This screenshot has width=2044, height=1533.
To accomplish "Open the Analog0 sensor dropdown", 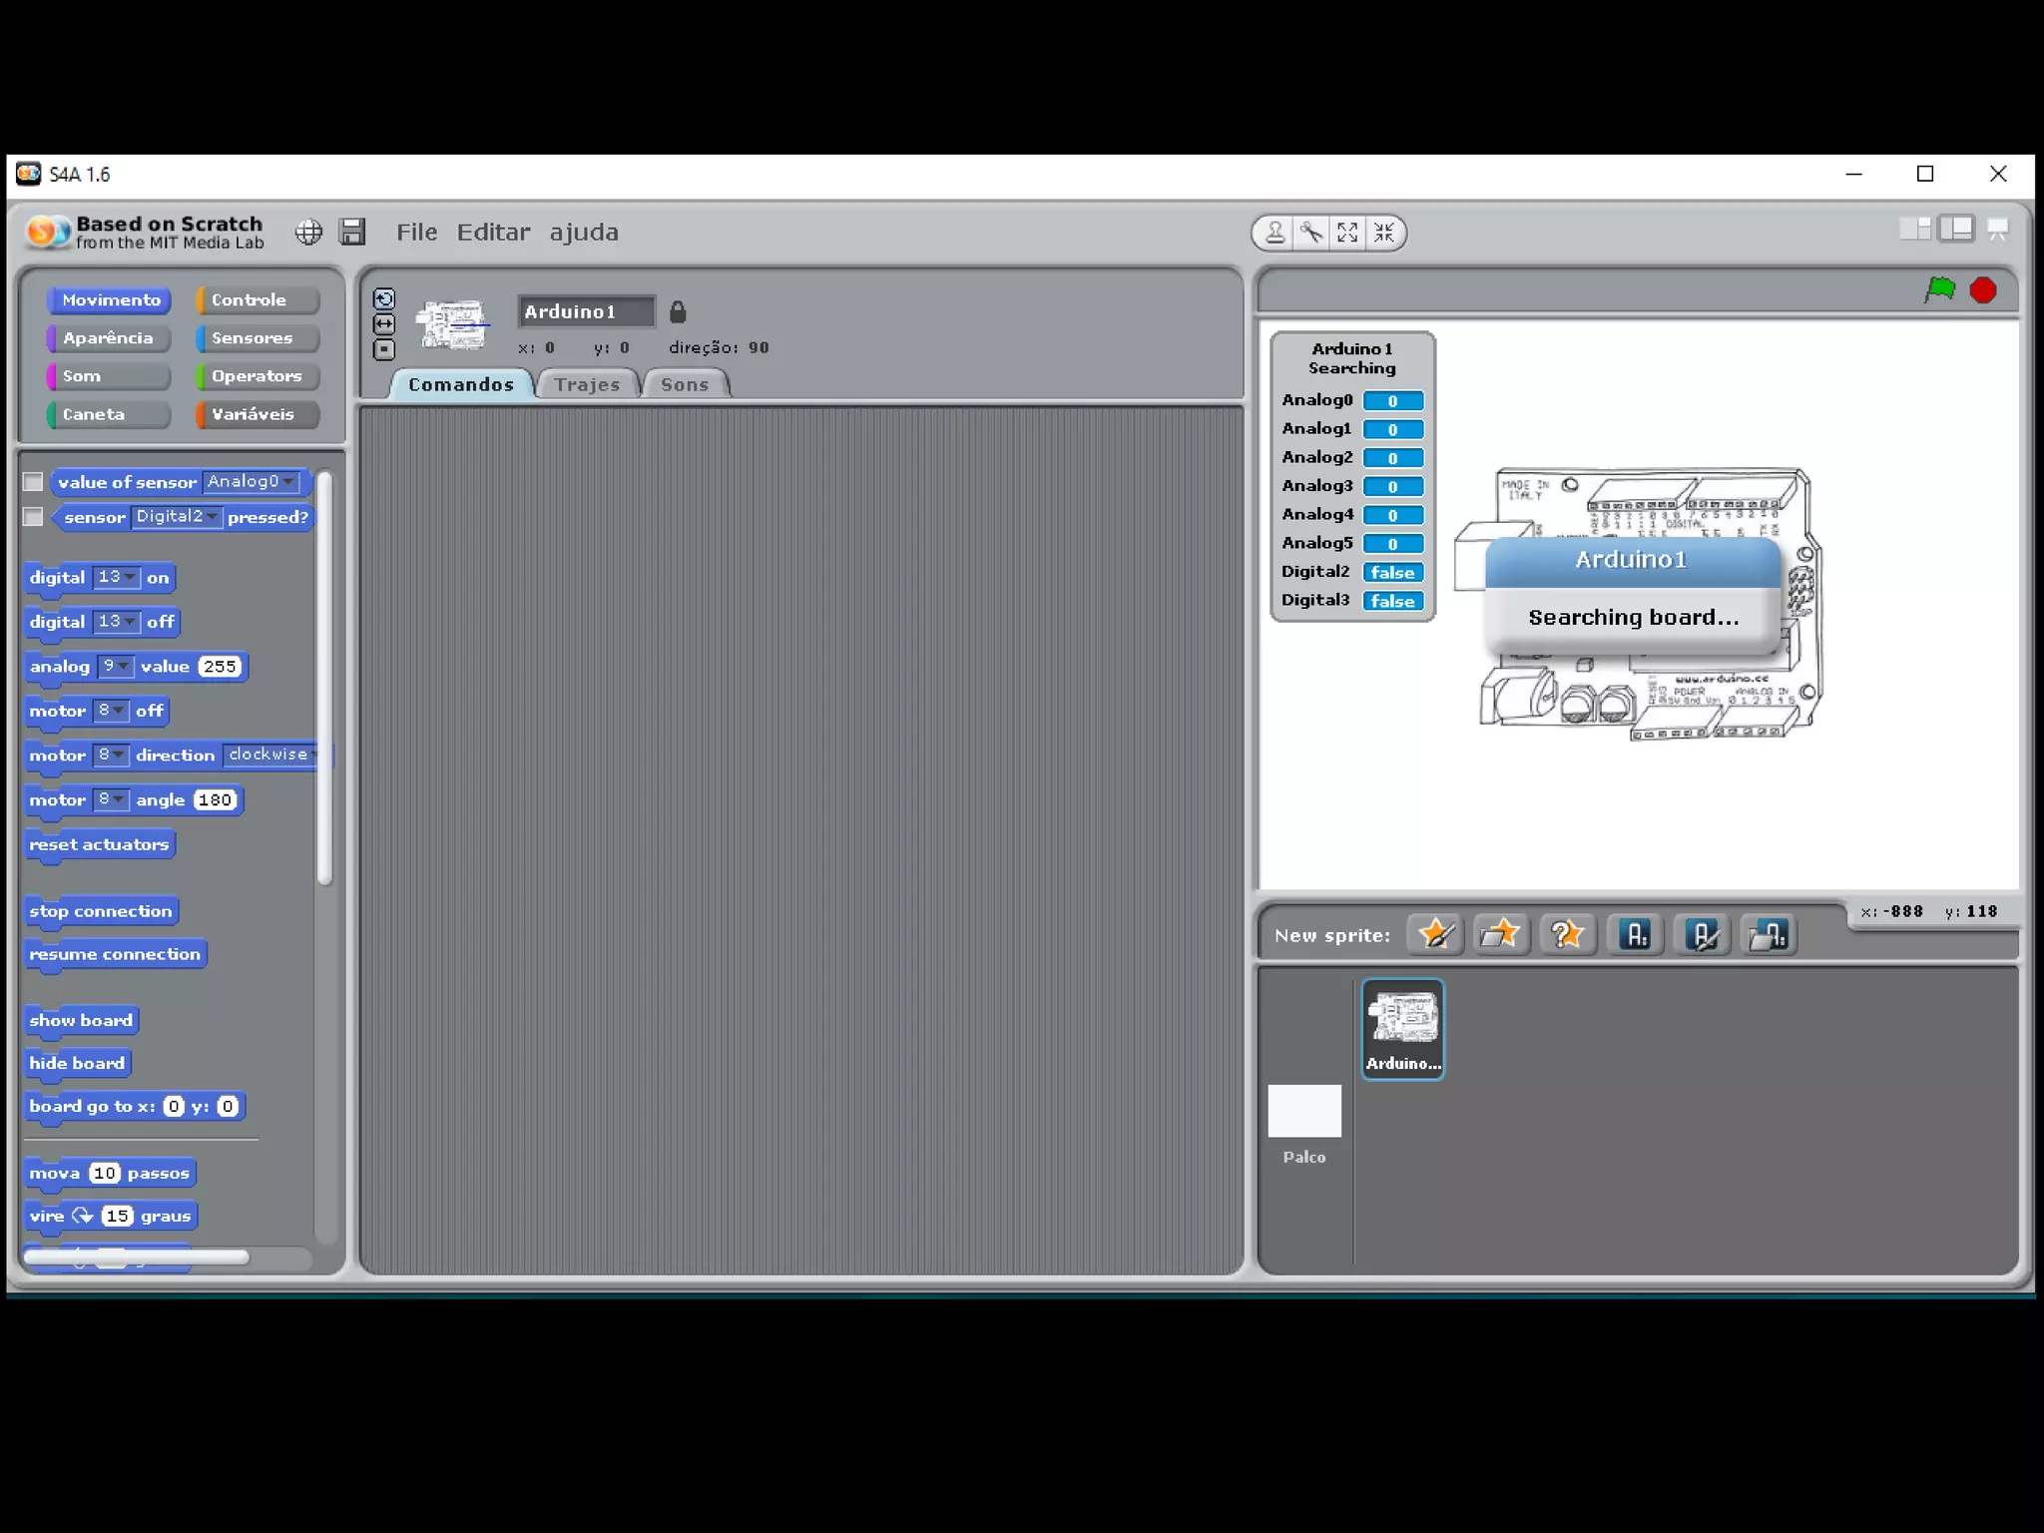I will click(251, 482).
